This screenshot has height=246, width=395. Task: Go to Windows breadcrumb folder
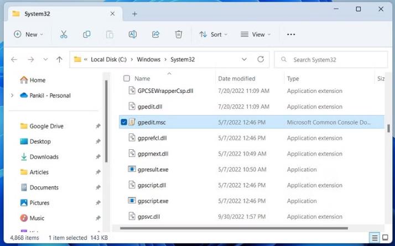[149, 59]
